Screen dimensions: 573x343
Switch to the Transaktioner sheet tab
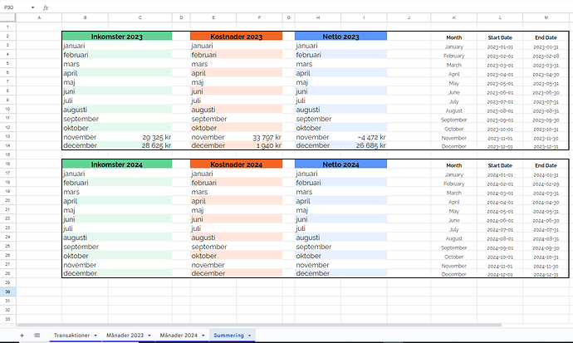coord(70,335)
